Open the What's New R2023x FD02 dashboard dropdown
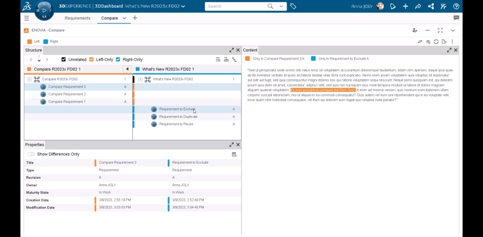Viewport: 483px width, 237px height. tap(183, 6)
